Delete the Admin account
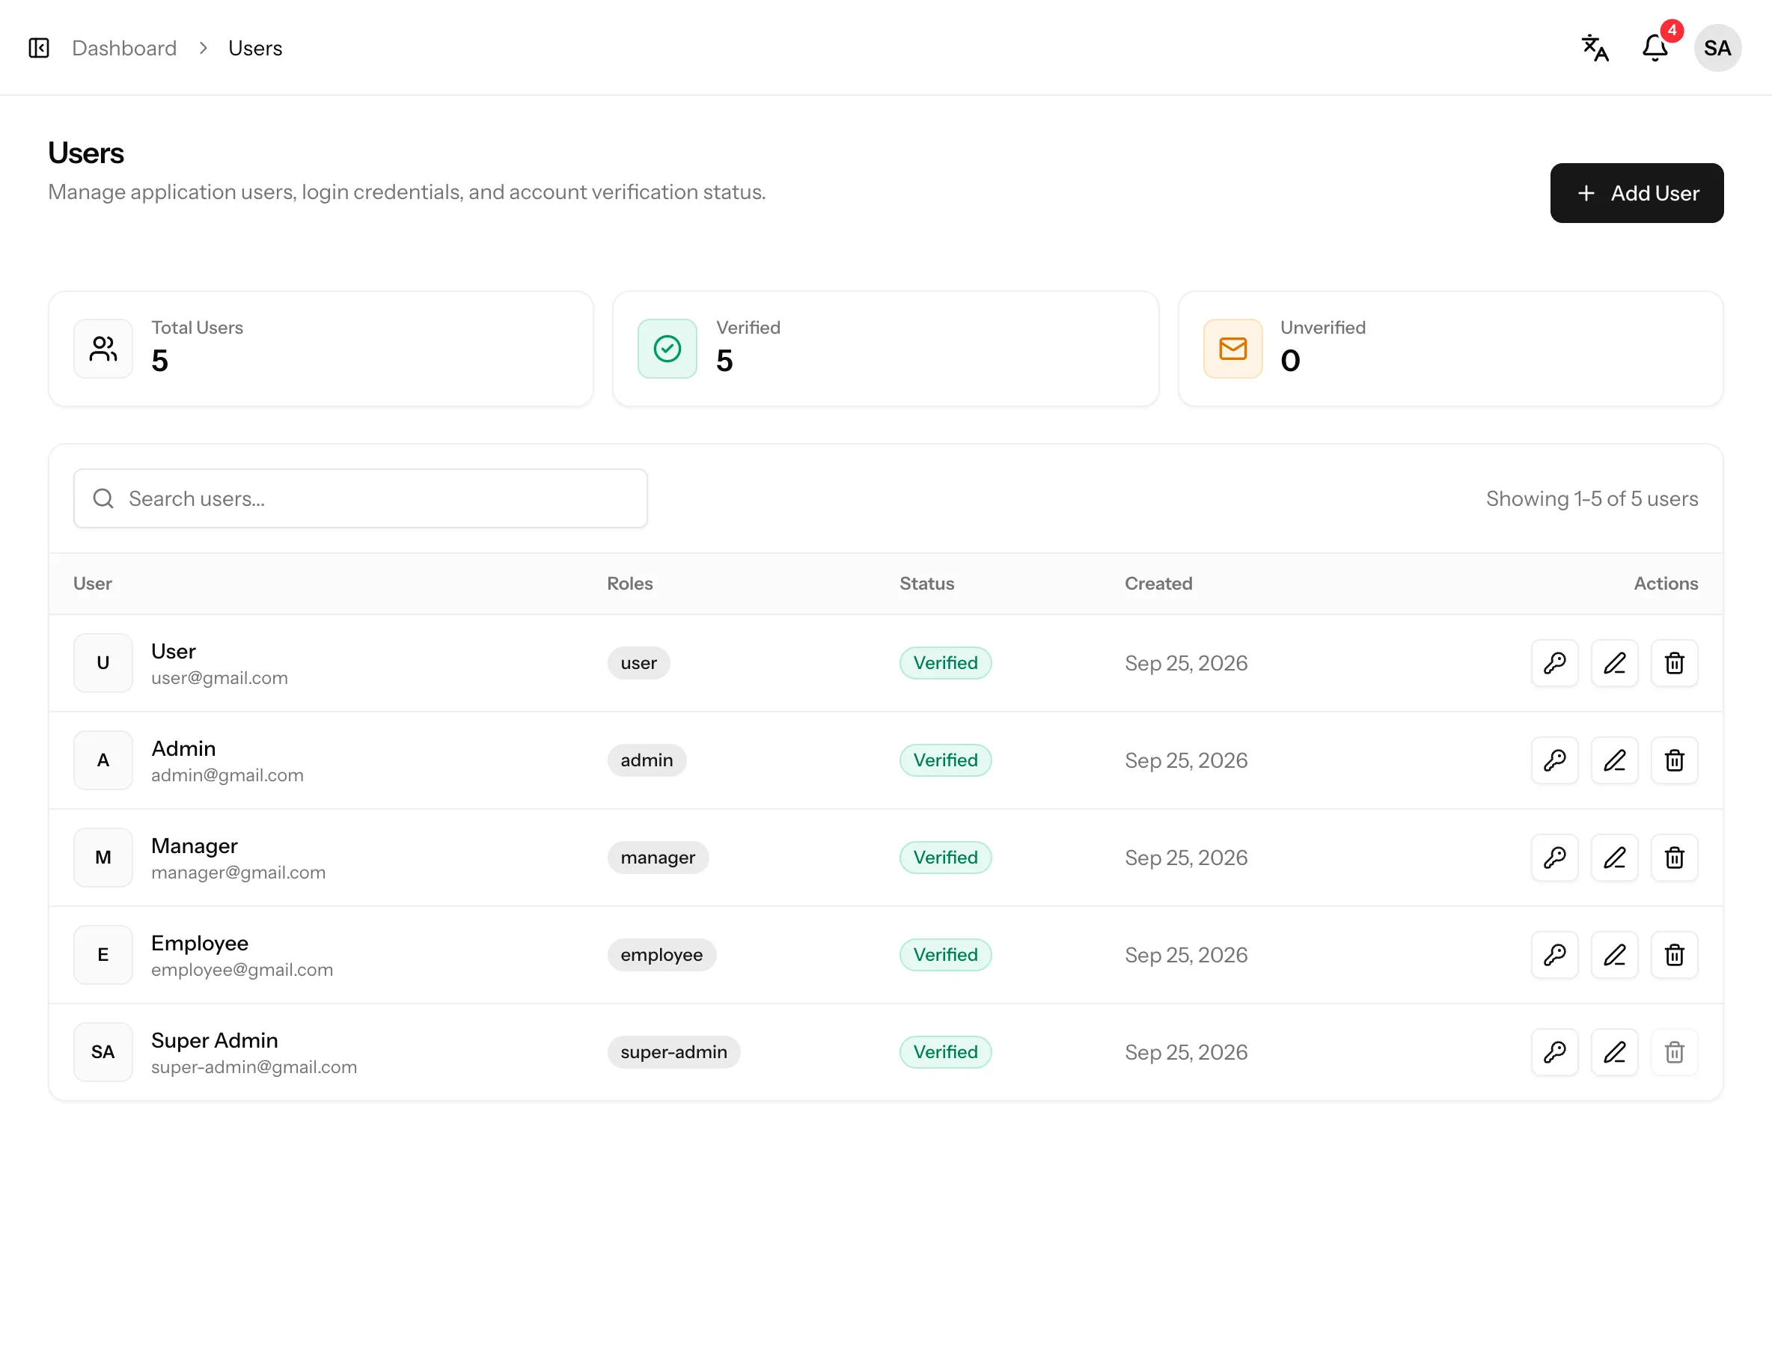 [x=1674, y=760]
